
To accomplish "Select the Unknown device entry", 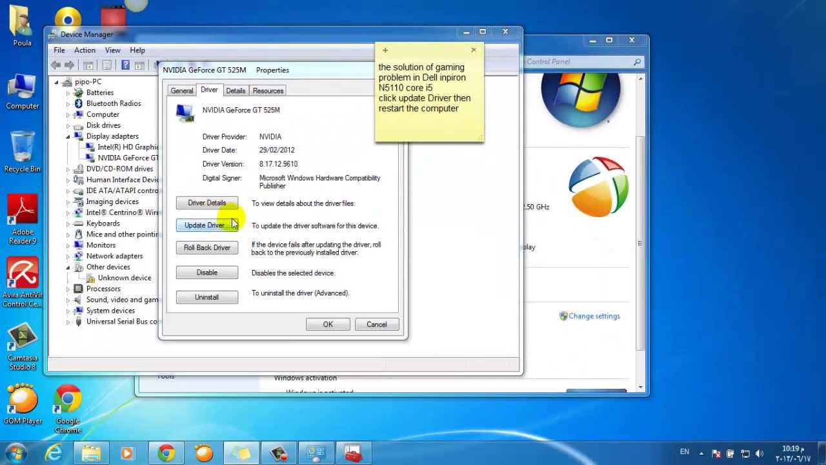I will pos(125,278).
